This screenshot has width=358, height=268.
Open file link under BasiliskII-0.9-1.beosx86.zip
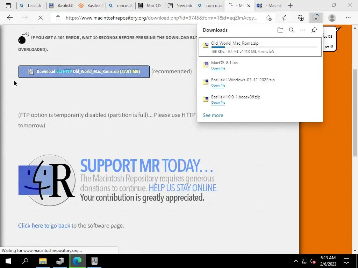218,103
